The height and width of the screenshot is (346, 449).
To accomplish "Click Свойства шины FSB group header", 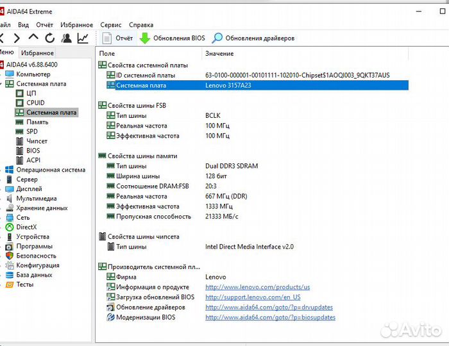I will coord(137,106).
